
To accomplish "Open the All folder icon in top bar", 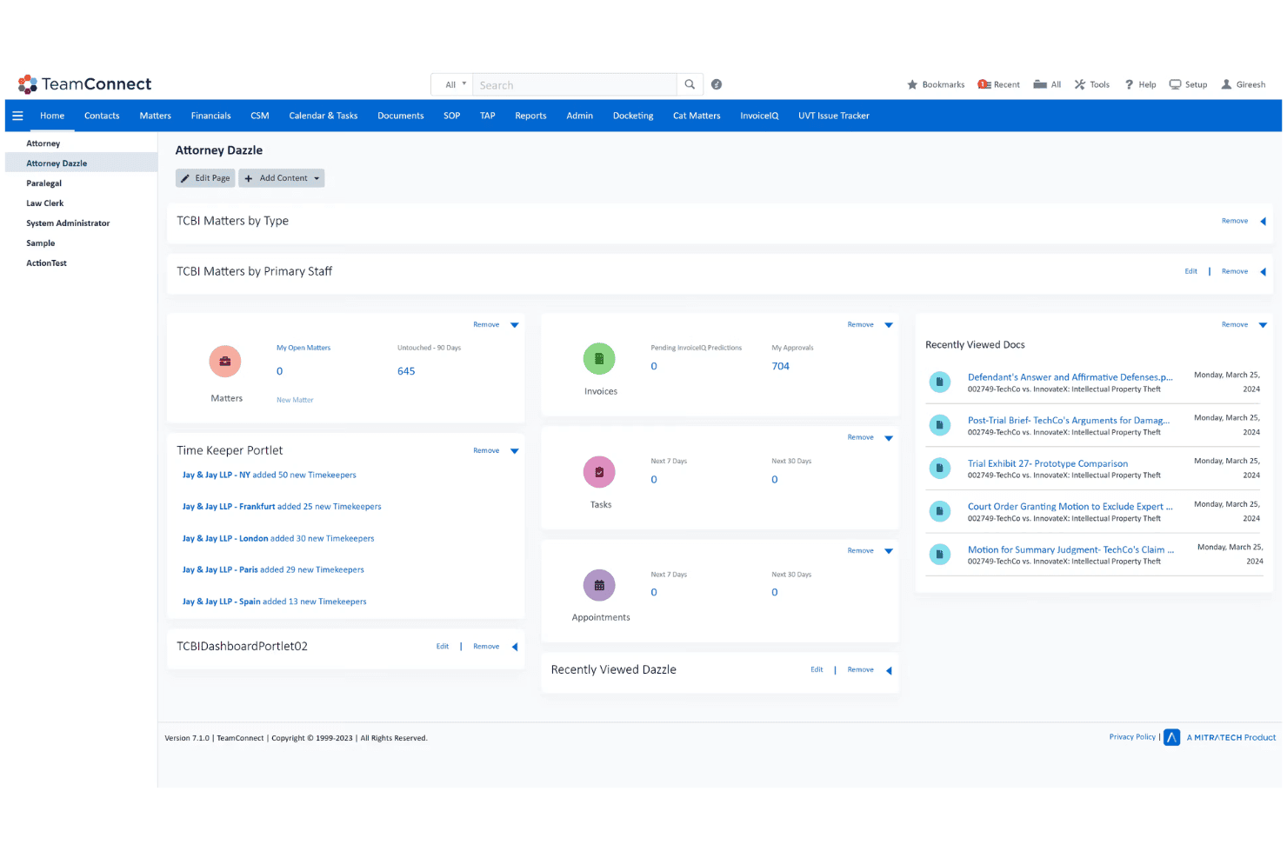I will pos(1040,84).
